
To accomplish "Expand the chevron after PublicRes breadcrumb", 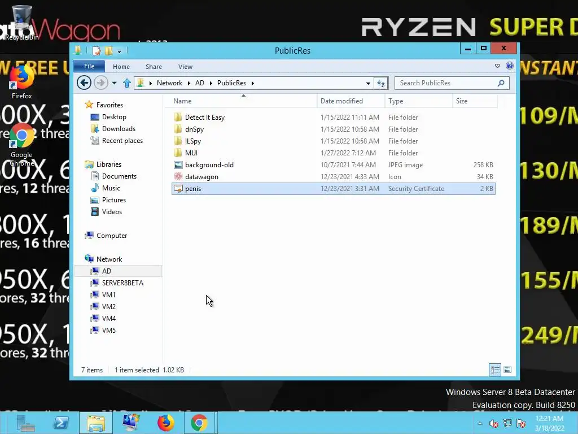I will [253, 83].
